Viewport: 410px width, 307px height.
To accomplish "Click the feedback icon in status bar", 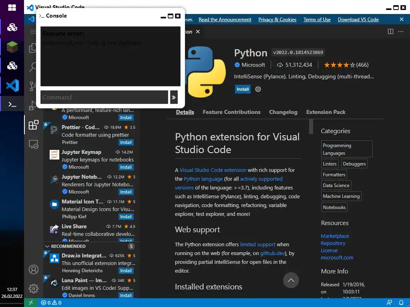I will (x=389, y=303).
